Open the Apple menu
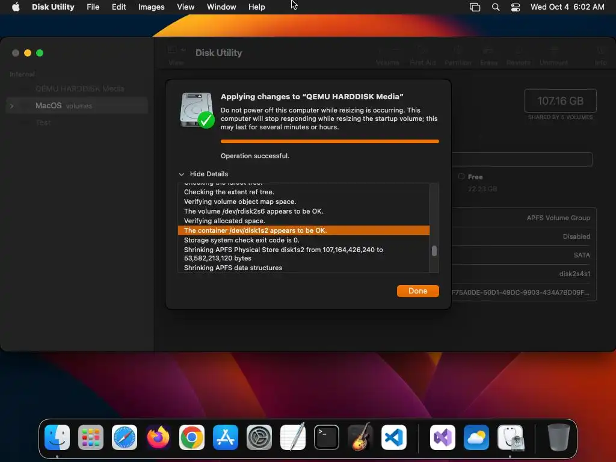This screenshot has height=462, width=616. click(16, 7)
